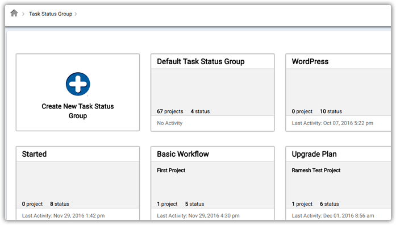Expand the chevron after Task Status Group
The width and height of the screenshot is (396, 225).
point(76,14)
